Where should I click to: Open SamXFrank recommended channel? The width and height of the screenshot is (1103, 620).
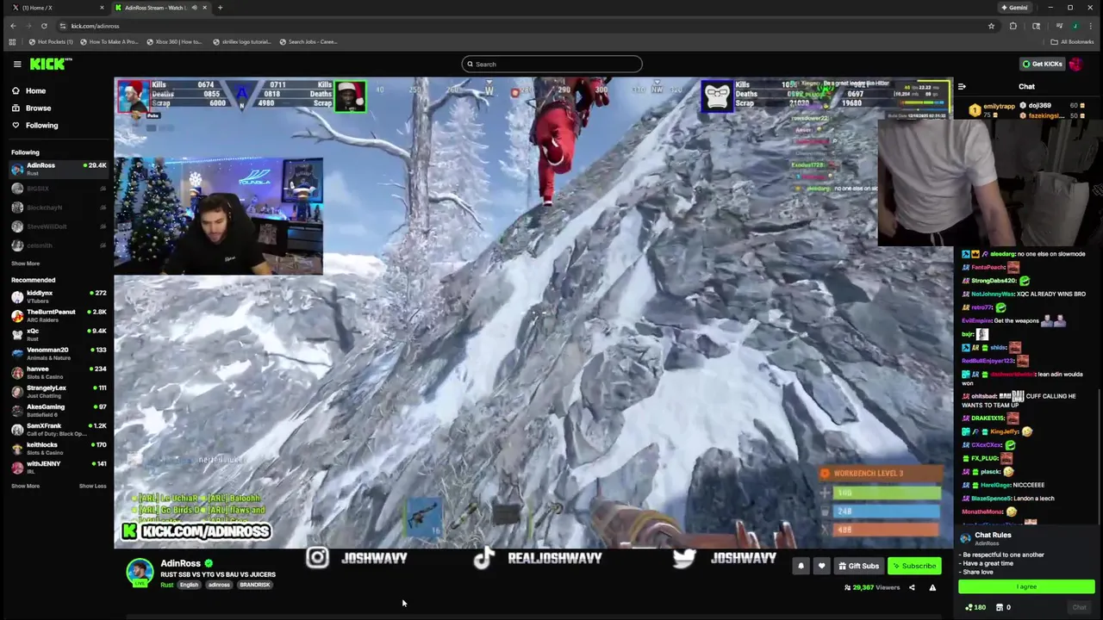coord(58,429)
